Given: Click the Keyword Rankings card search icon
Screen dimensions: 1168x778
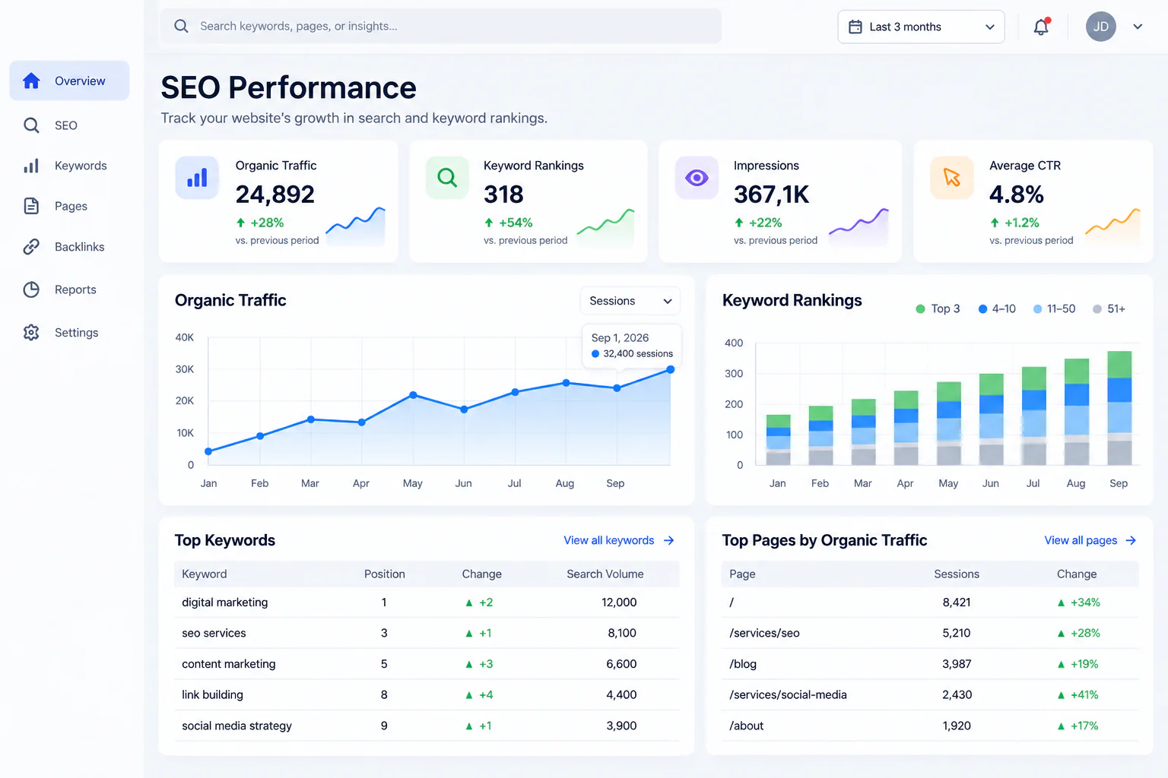Looking at the screenshot, I should point(447,178).
